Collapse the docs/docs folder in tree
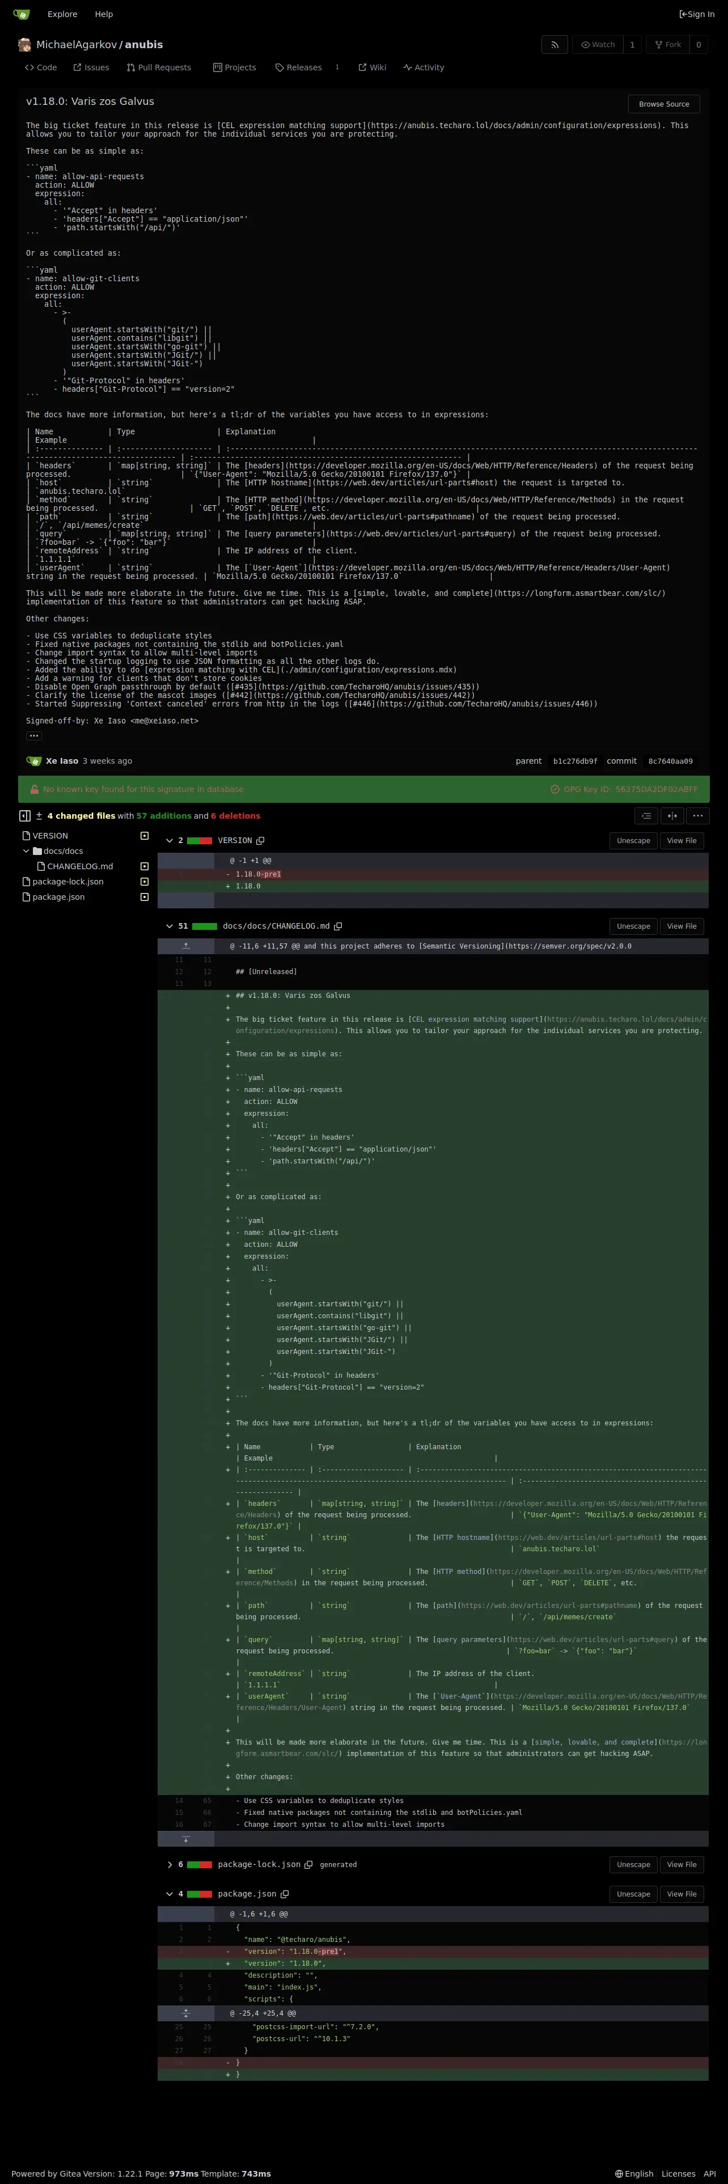The height and width of the screenshot is (2184, 728). coord(26,851)
